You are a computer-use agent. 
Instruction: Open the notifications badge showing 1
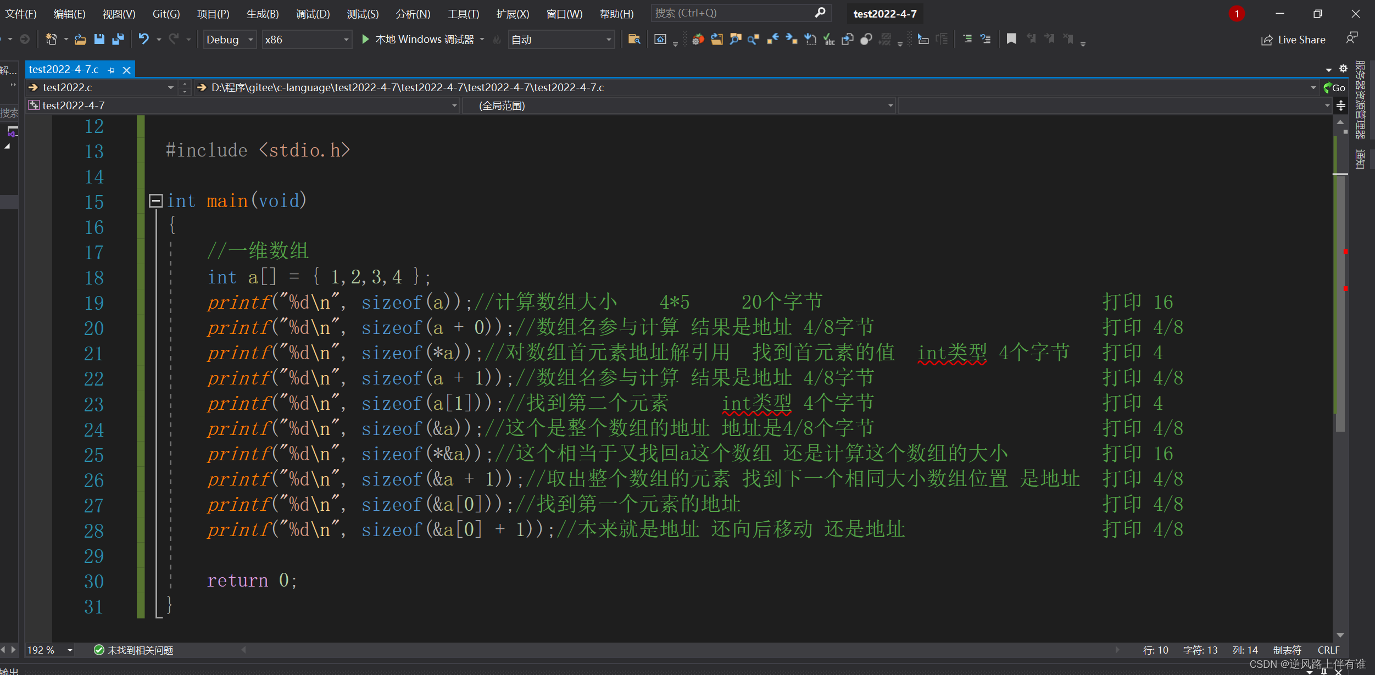pyautogui.click(x=1237, y=14)
